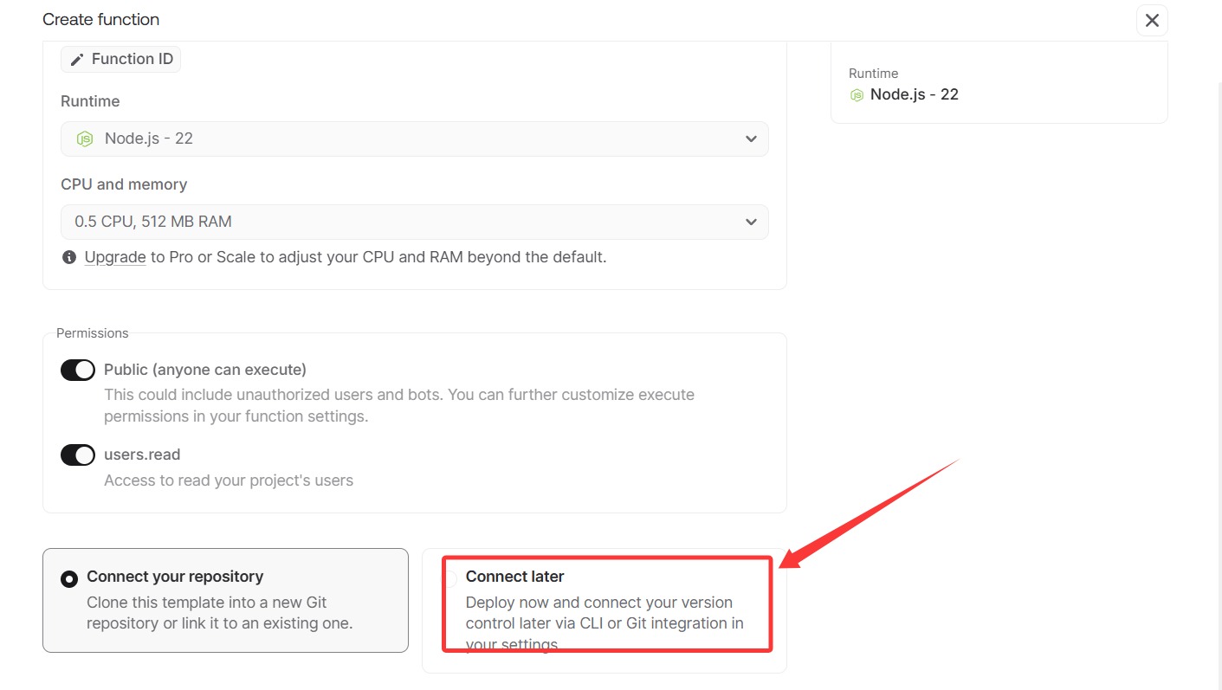The image size is (1222, 690).
Task: Click the Node.js icon in summary panel
Action: [x=857, y=95]
